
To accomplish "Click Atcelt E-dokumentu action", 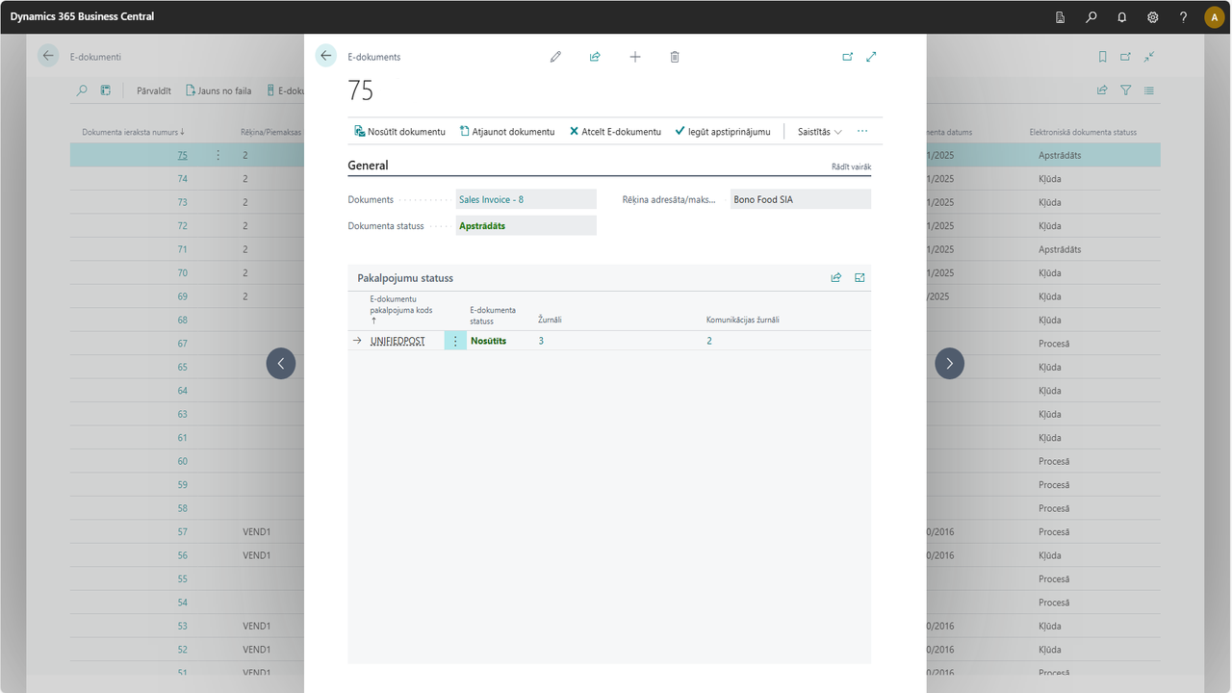I will 615,132.
